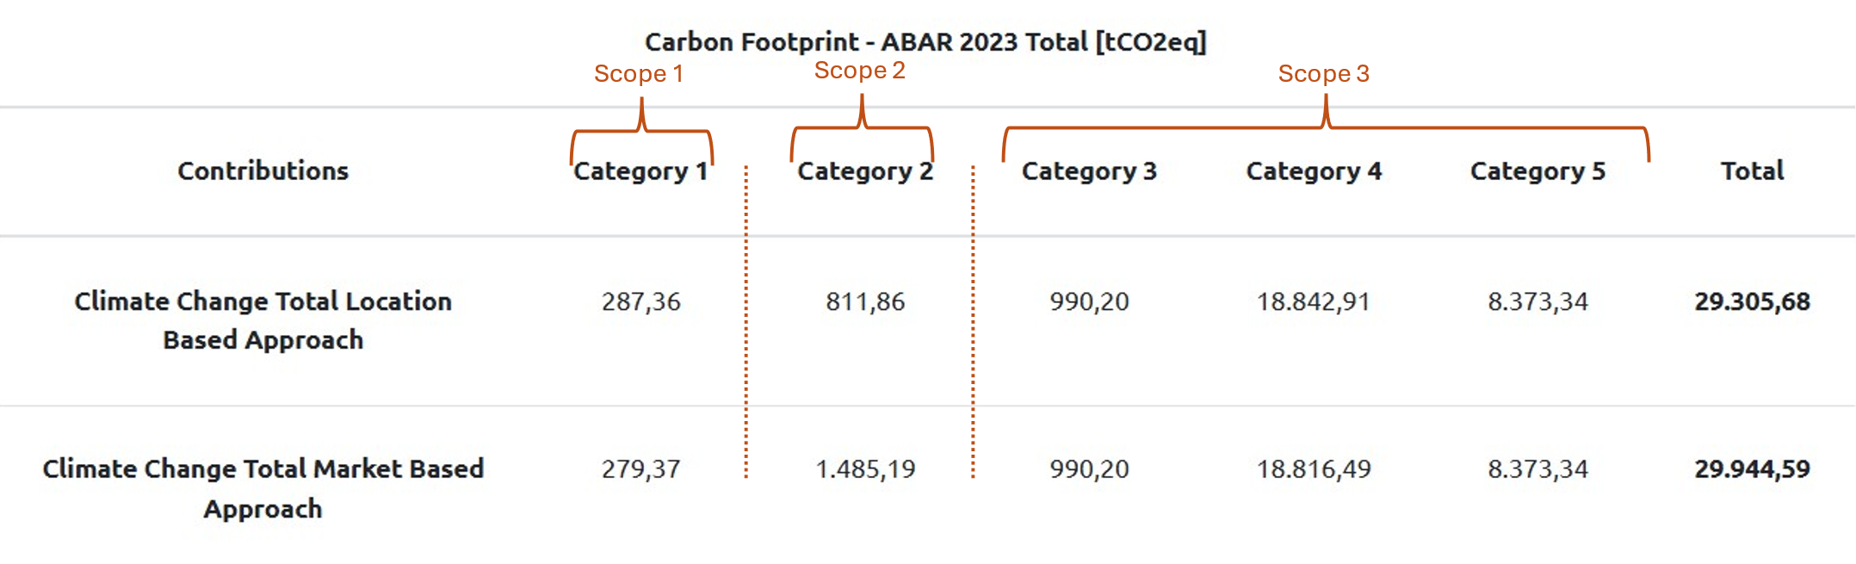Click the Total column header
The width and height of the screenshot is (1856, 564).
(1752, 170)
